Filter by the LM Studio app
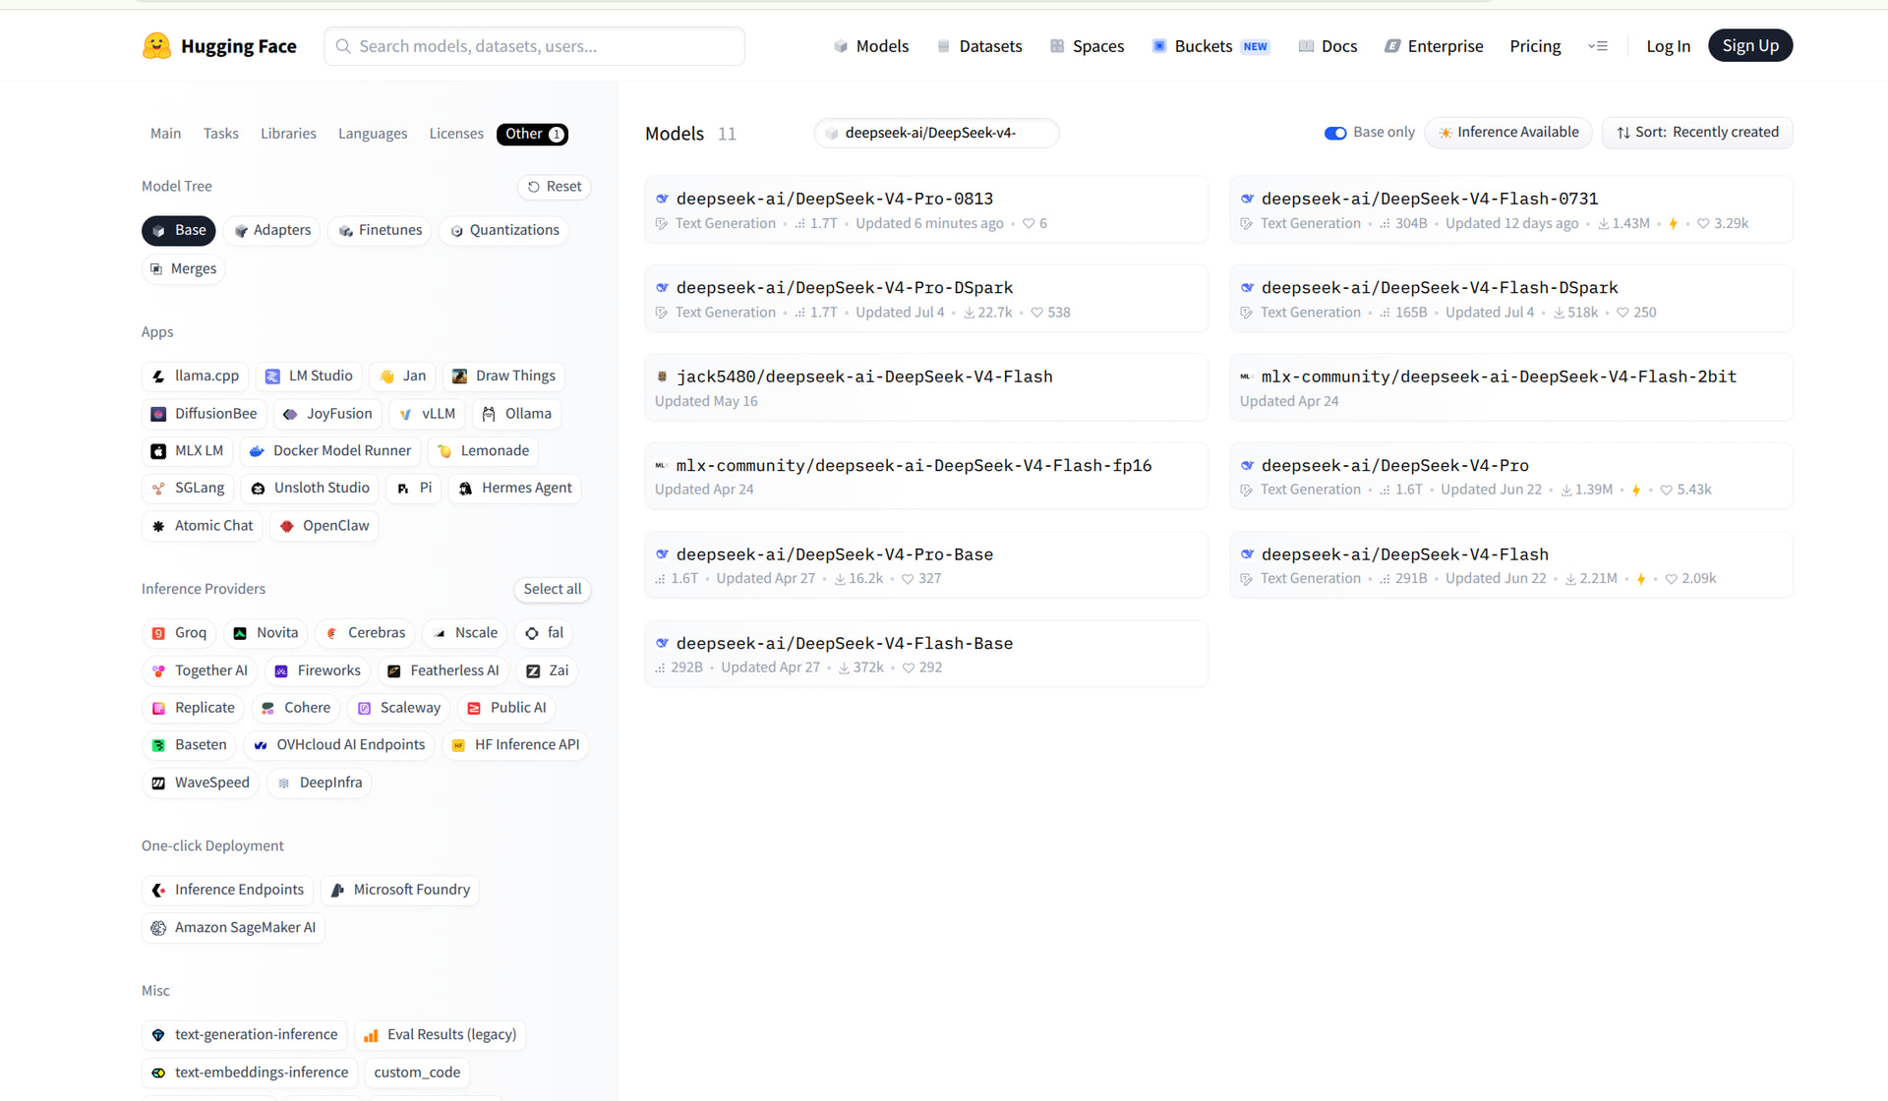The width and height of the screenshot is (1888, 1101). point(310,377)
